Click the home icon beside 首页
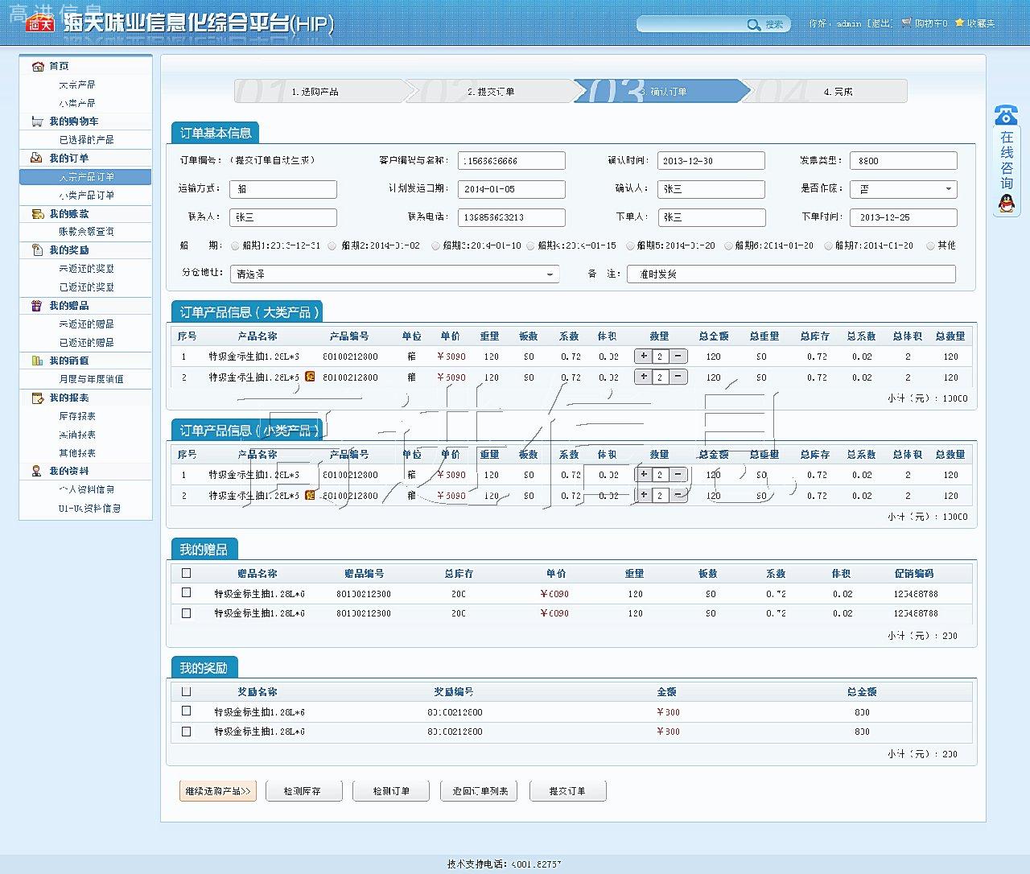Screen dimensions: 1030x874 click(37, 66)
